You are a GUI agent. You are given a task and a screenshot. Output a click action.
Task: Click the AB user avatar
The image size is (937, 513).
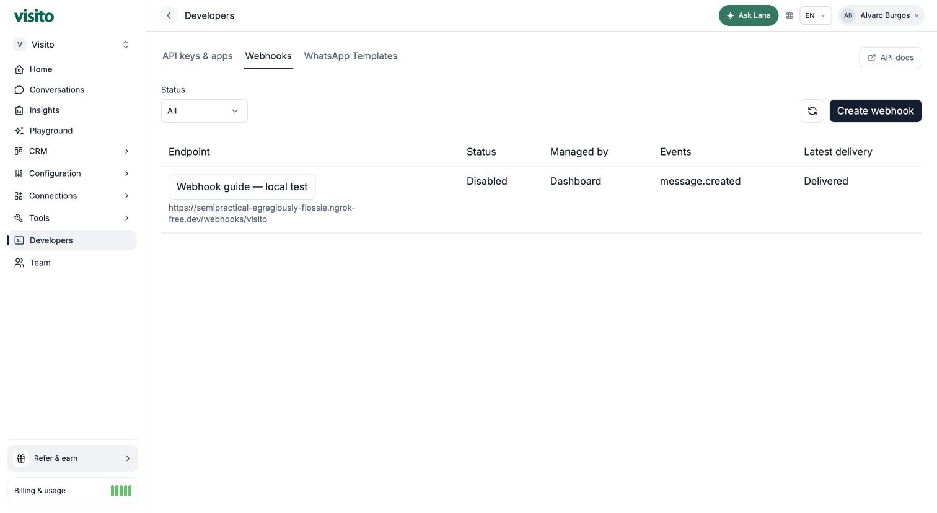coord(848,15)
